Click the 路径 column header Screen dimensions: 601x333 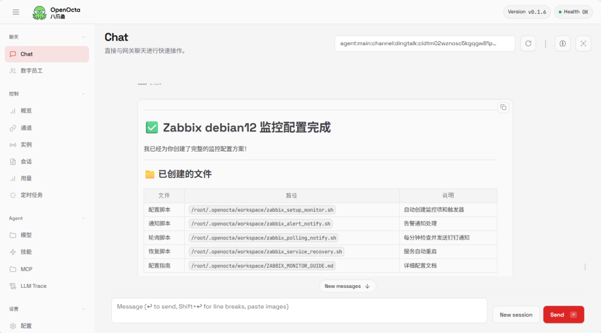pyautogui.click(x=292, y=195)
